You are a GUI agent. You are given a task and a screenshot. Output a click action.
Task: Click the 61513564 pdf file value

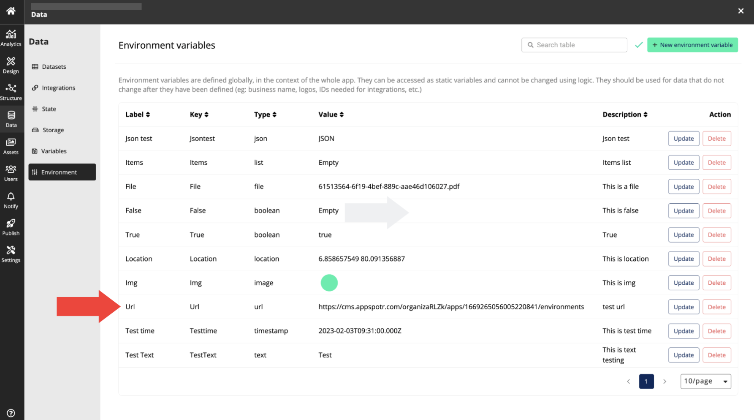coord(389,186)
